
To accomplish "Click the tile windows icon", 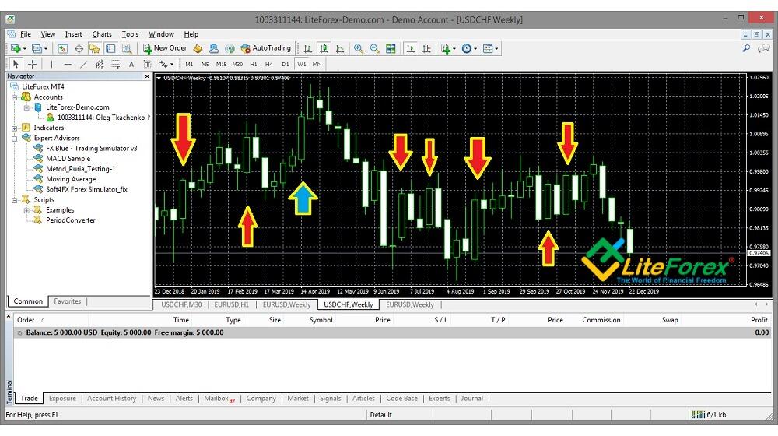I will [391, 48].
